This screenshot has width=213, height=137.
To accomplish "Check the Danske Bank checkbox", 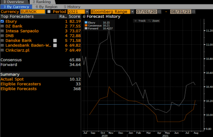I will (2, 41).
